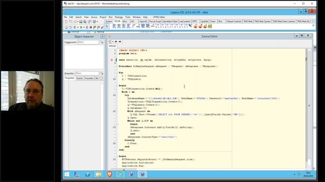
Task: Switch to the System palette tab
Action: click(109, 21)
